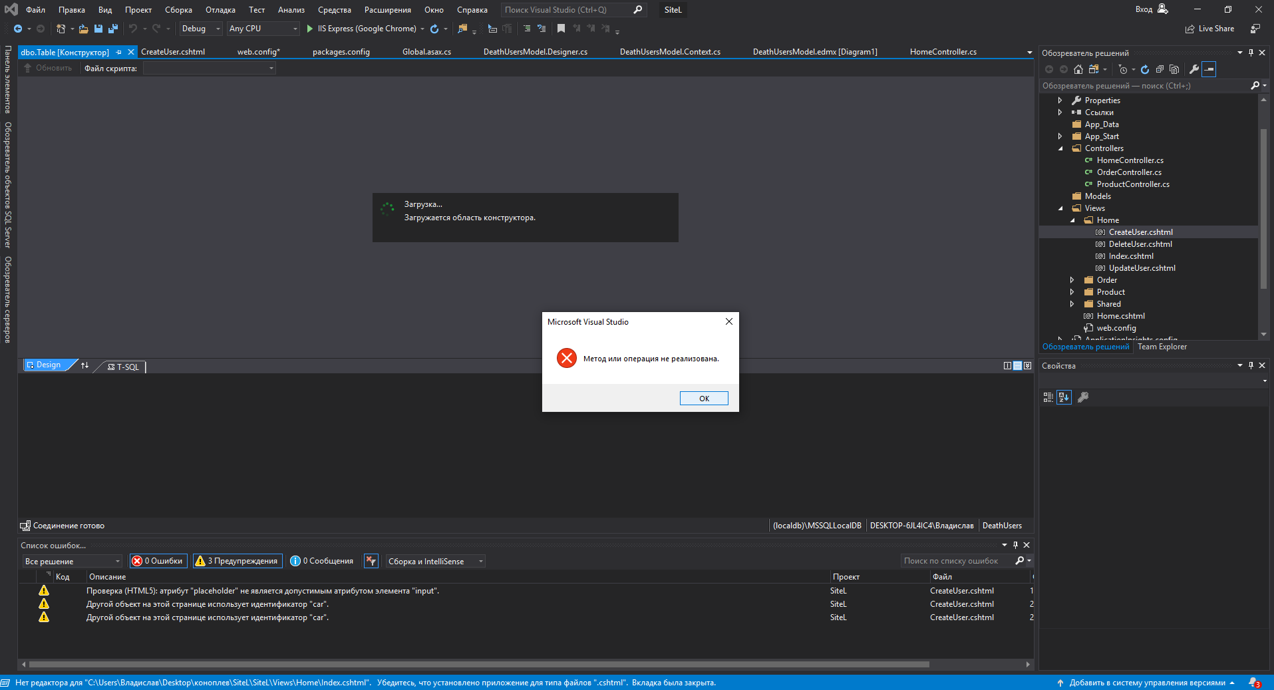Click the bookmark icon in the toolbar
This screenshot has width=1274, height=690.
tap(561, 29)
